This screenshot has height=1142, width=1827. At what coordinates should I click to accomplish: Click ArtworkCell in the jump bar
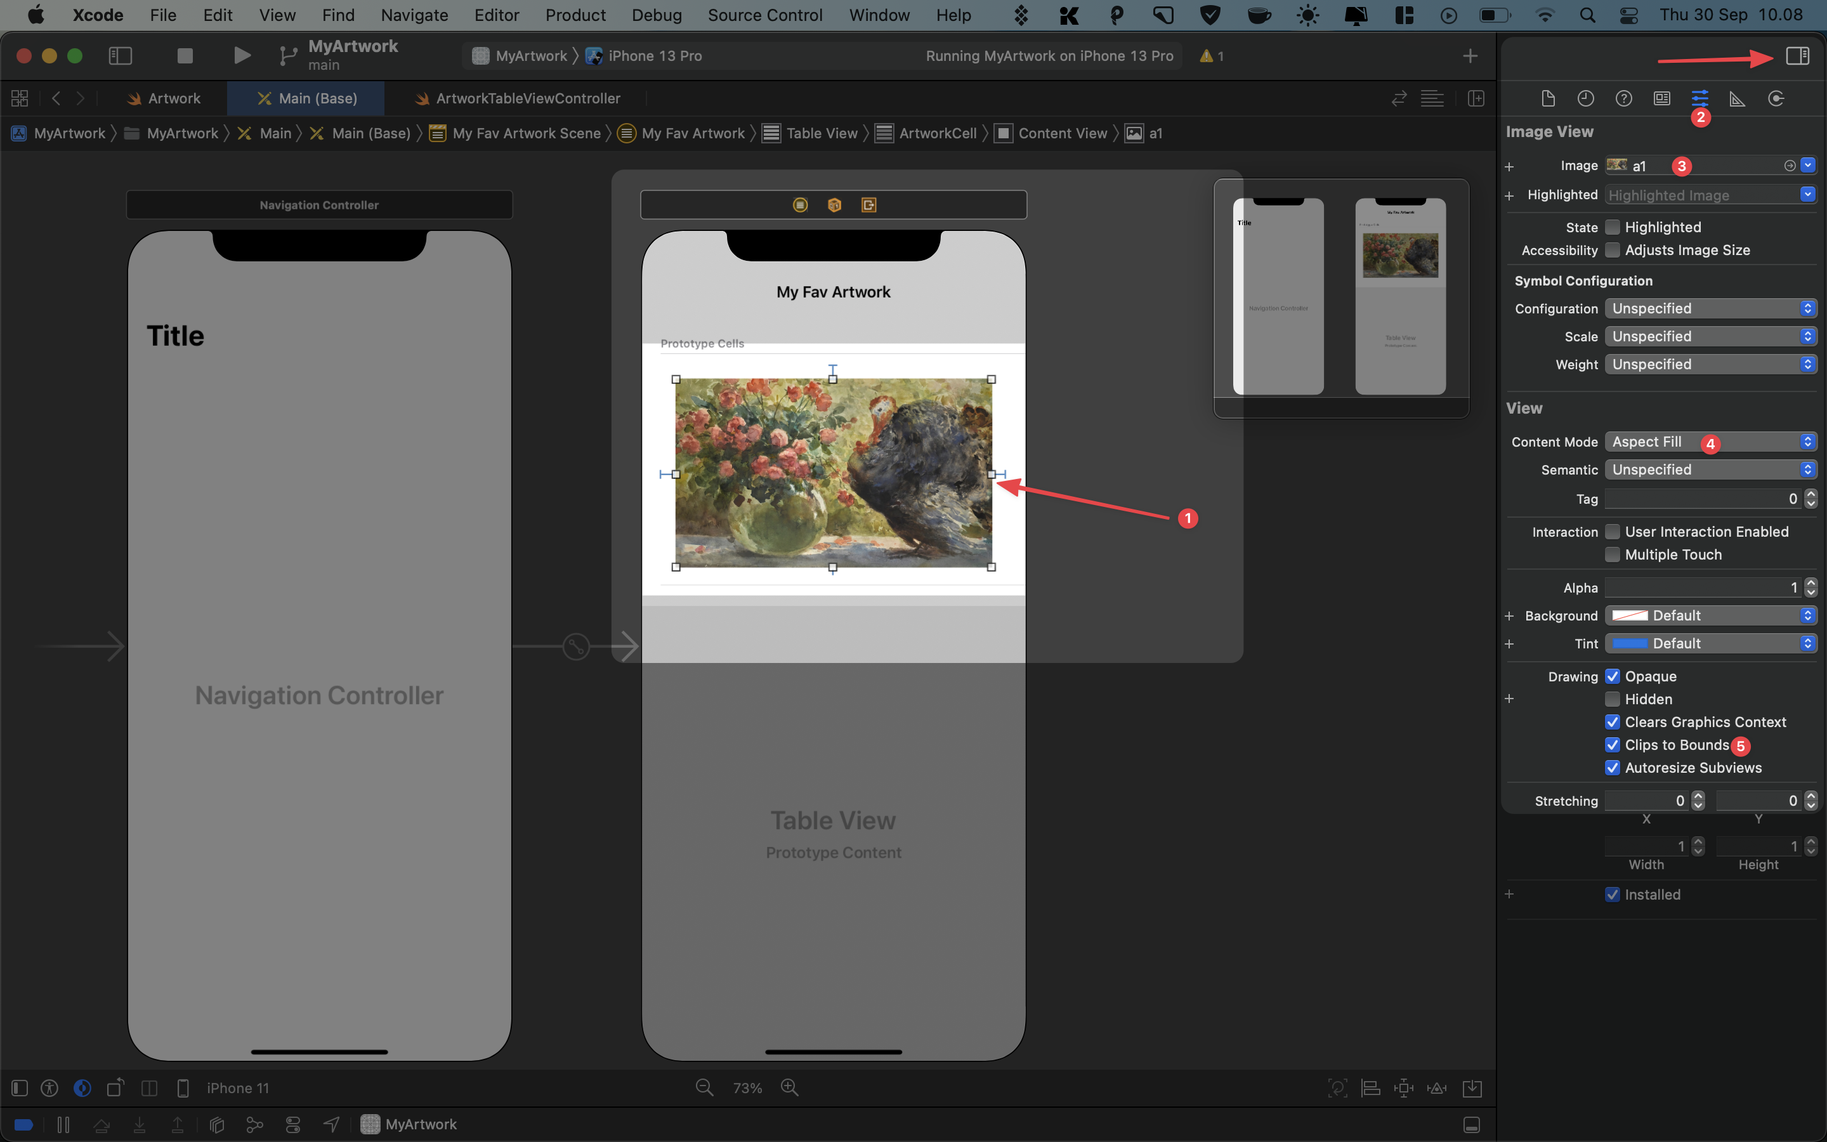pos(926,134)
